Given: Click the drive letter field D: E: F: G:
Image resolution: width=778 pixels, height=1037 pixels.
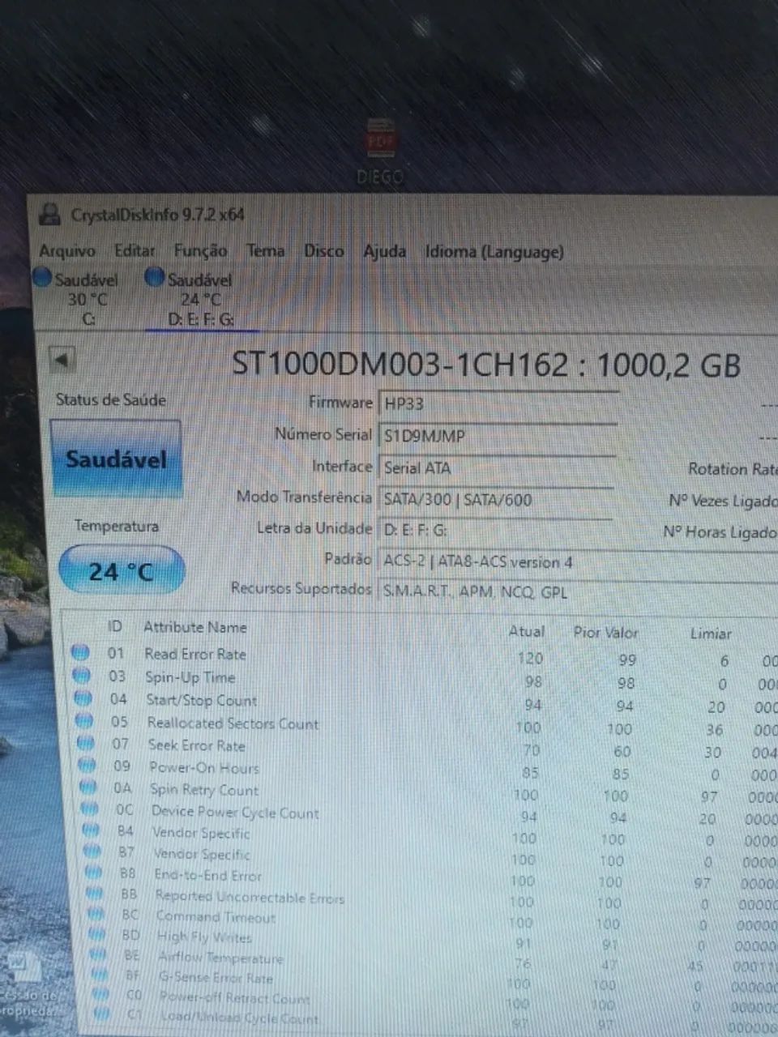Looking at the screenshot, I should pos(496,530).
